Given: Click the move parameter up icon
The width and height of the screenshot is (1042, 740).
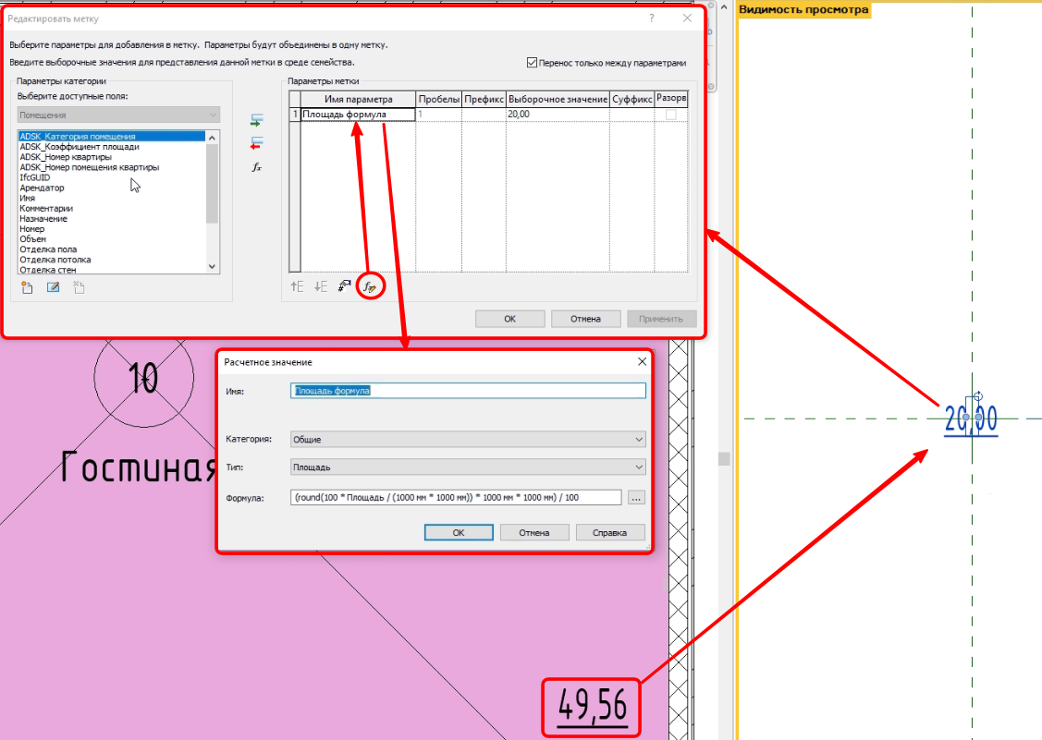Looking at the screenshot, I should 297,286.
